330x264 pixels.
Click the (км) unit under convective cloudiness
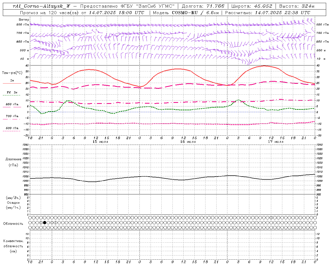pos(13,251)
